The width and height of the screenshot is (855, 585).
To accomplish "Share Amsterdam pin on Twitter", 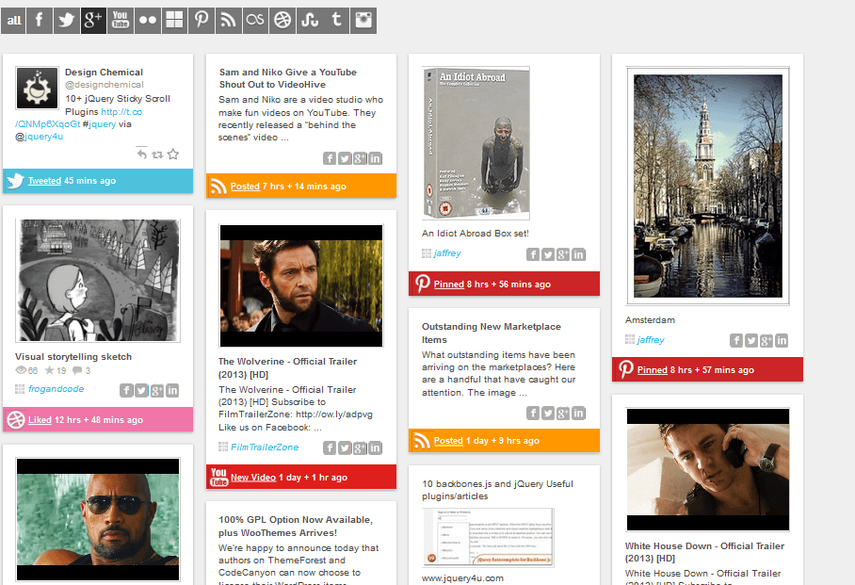I will click(x=751, y=340).
